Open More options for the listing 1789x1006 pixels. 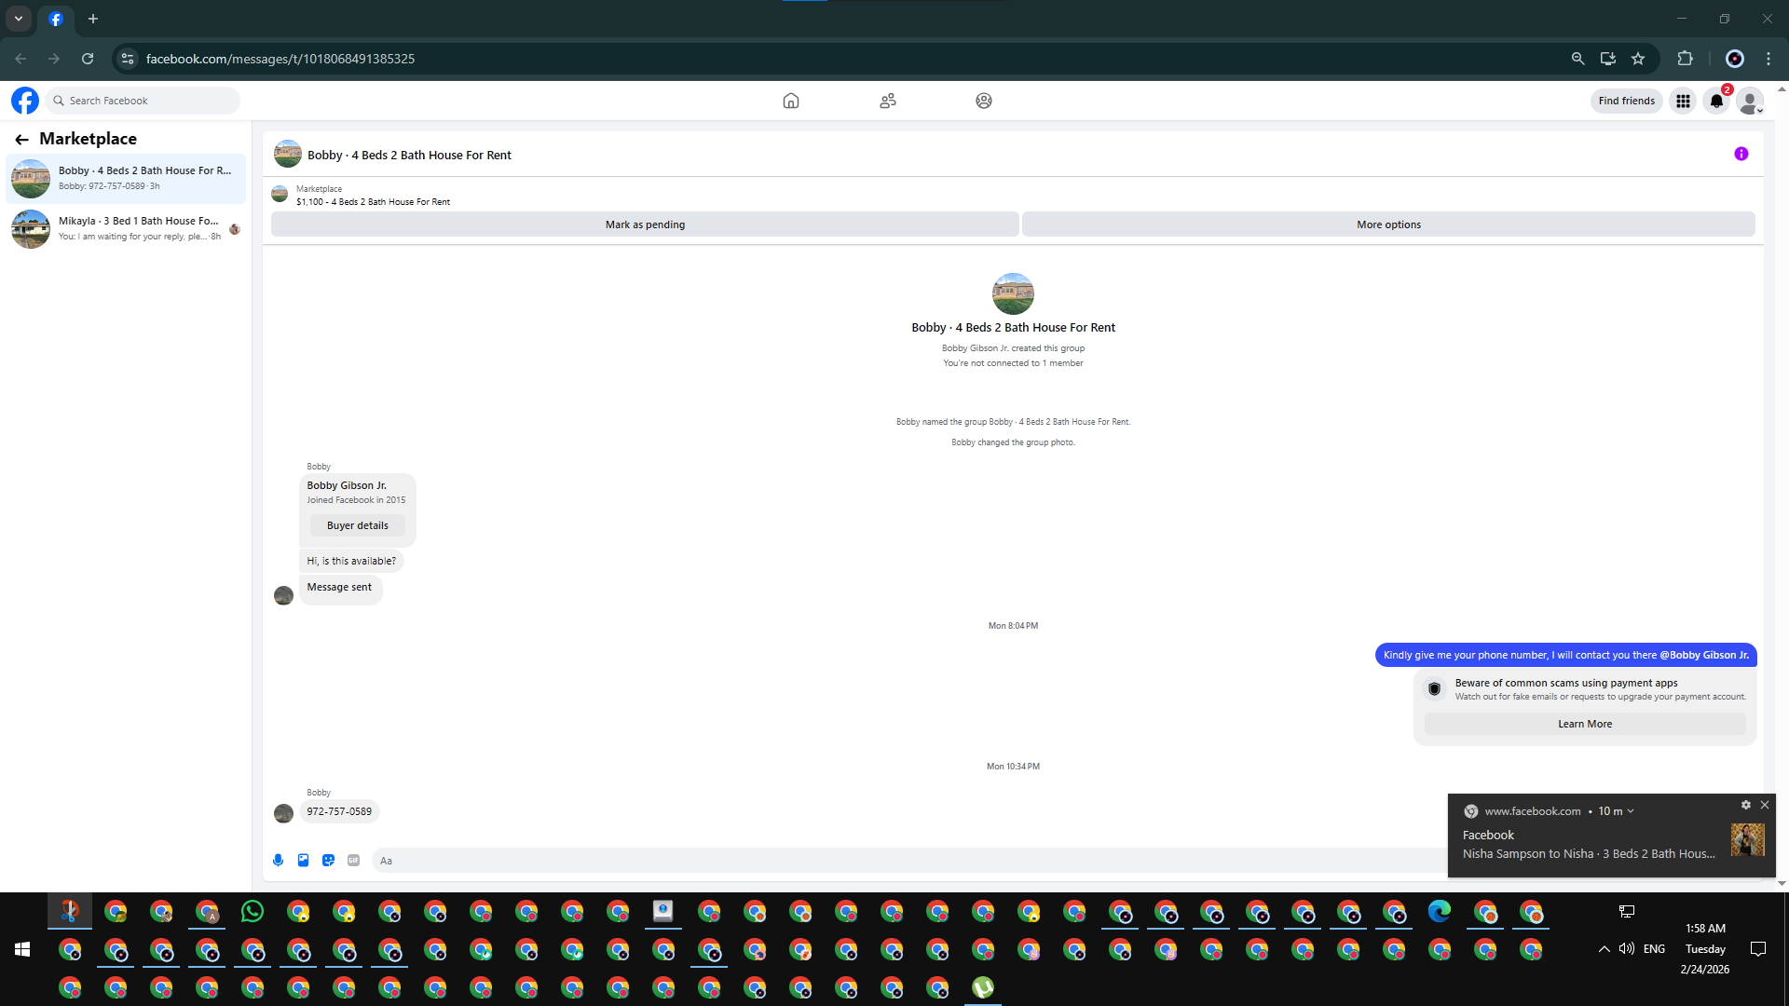(x=1387, y=224)
